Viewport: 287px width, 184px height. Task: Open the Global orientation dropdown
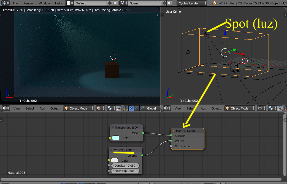point(151,108)
